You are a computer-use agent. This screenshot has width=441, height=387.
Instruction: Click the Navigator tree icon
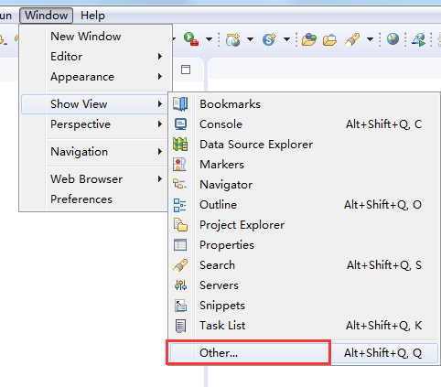[180, 184]
